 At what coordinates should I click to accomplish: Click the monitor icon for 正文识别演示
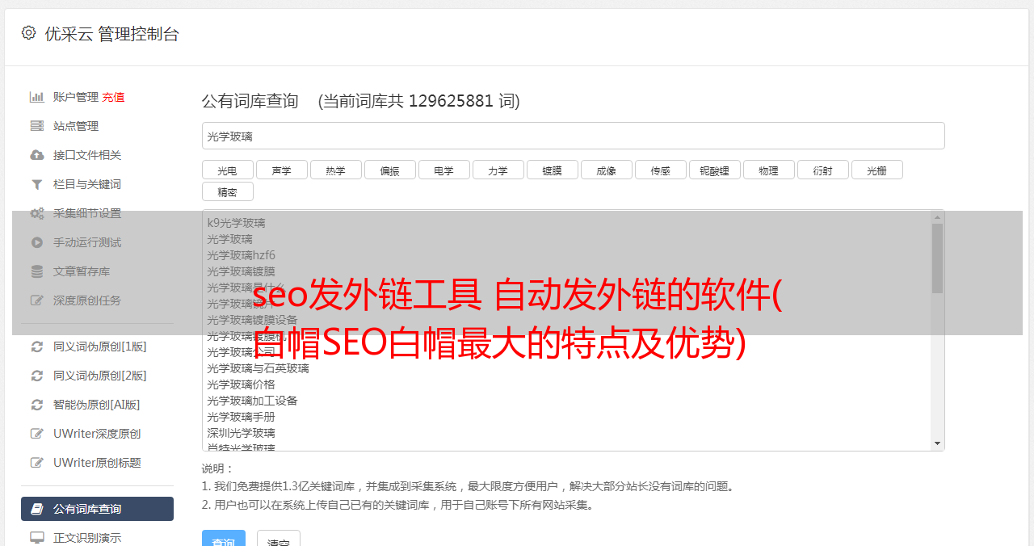pyautogui.click(x=36, y=538)
